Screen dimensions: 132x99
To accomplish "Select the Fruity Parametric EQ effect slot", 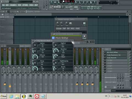I will tap(116, 55).
